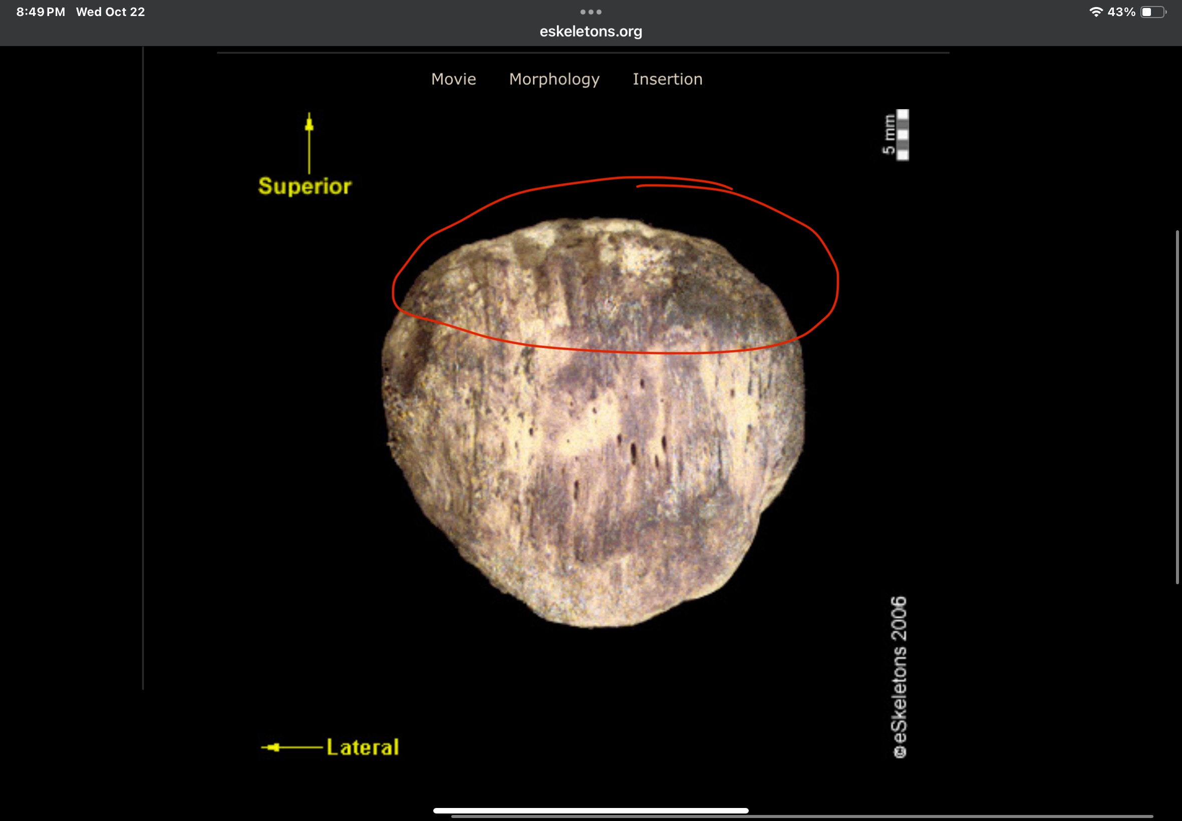Click the vertical page scrollbar
The height and width of the screenshot is (821, 1182).
pyautogui.click(x=1177, y=406)
